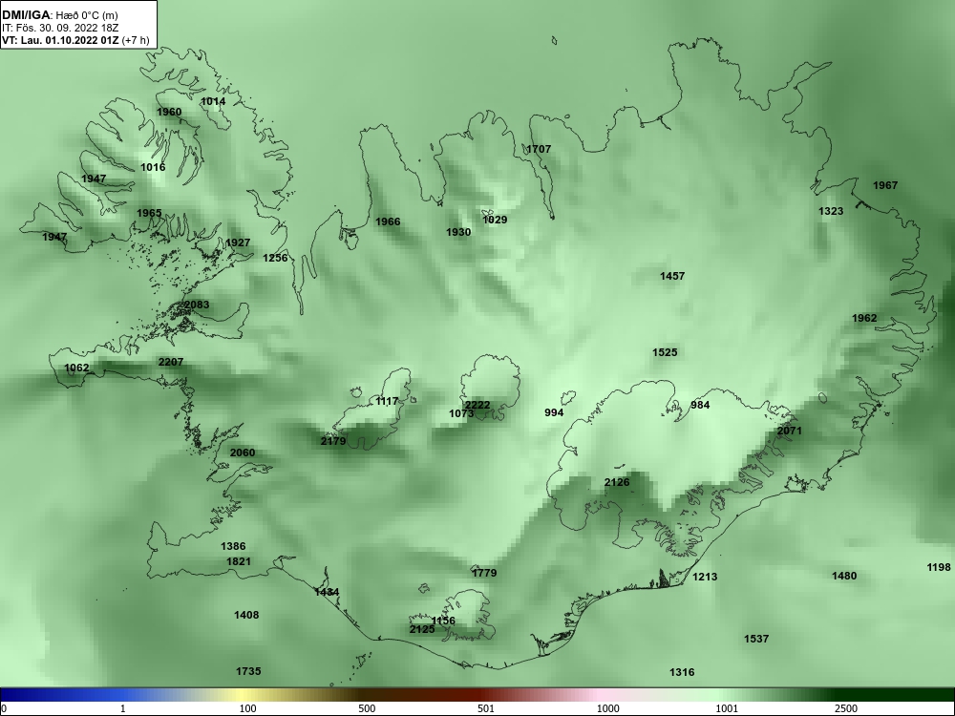
Task: Click the legend label 1001
Action: (727, 708)
